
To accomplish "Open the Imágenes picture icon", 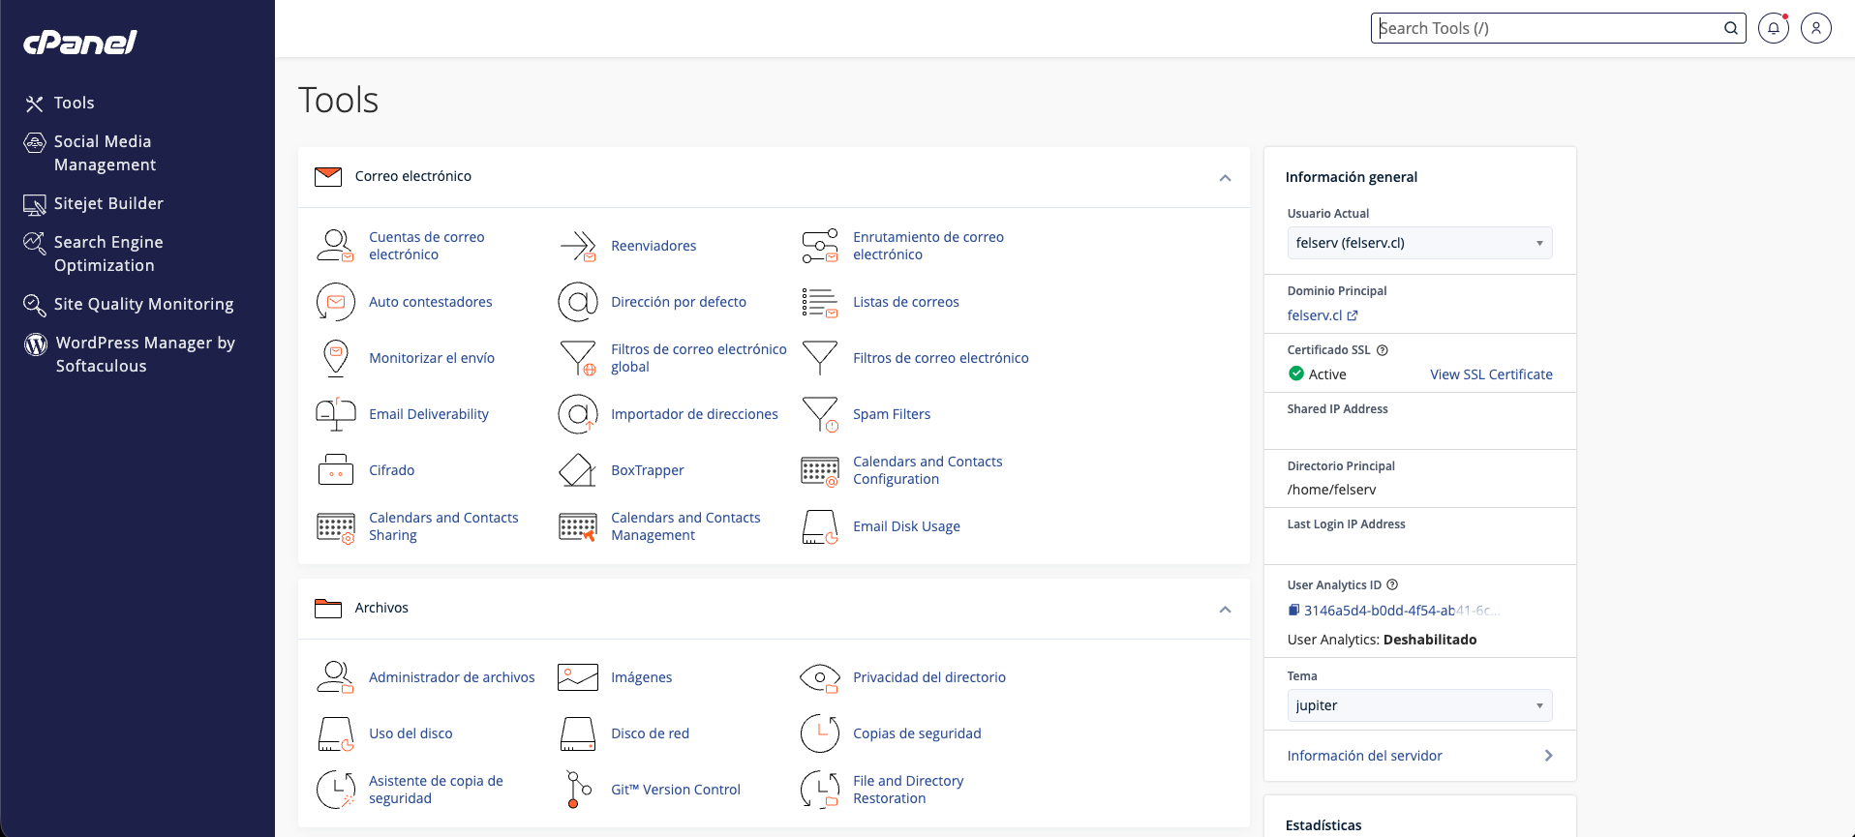I will (578, 677).
